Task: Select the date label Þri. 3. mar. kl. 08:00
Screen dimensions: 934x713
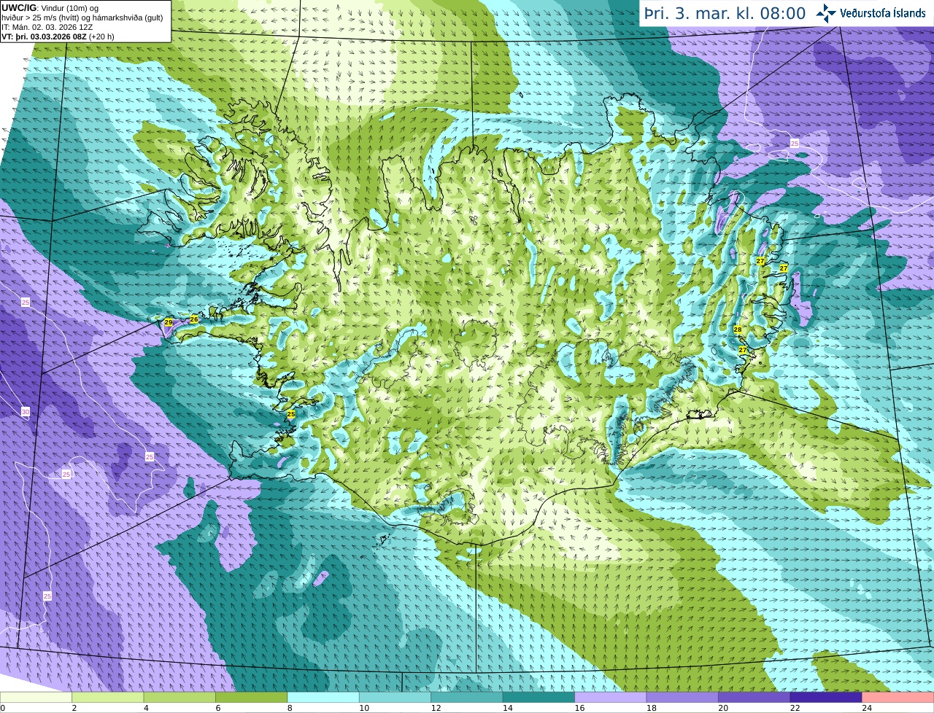Action: click(x=725, y=13)
